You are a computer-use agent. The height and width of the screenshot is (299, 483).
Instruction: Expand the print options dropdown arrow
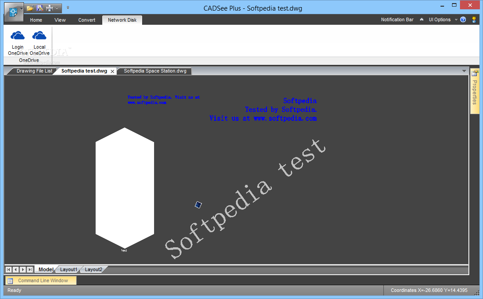point(57,8)
